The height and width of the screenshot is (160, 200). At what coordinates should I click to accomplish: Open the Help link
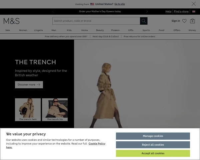click(x=168, y=11)
